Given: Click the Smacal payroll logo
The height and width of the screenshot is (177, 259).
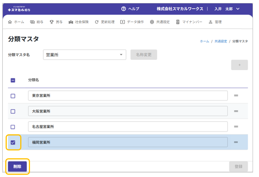Looking at the screenshot, I should [x=21, y=9].
